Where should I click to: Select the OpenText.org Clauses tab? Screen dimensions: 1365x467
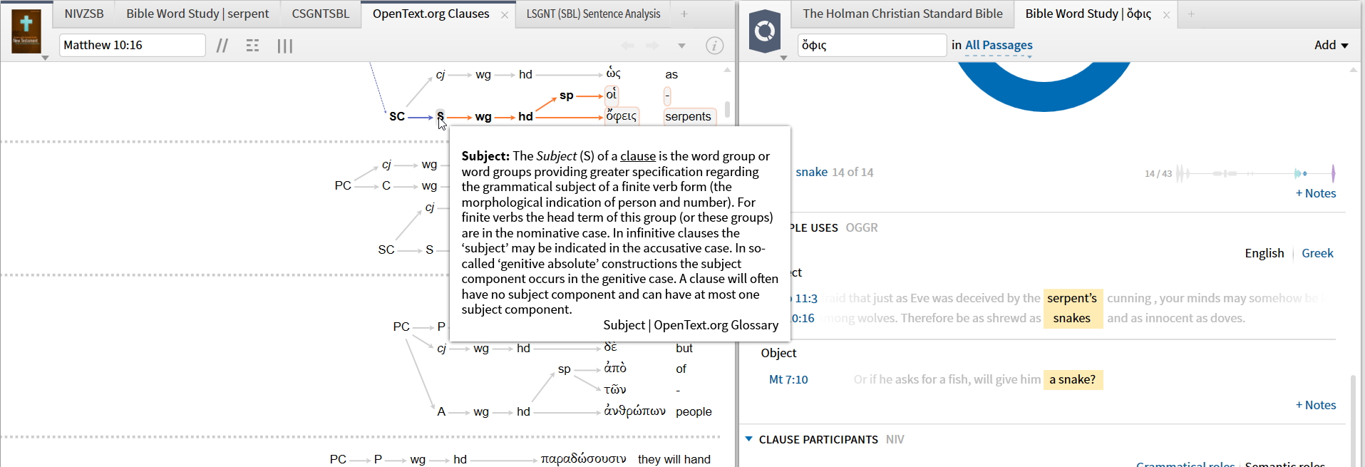click(x=431, y=14)
